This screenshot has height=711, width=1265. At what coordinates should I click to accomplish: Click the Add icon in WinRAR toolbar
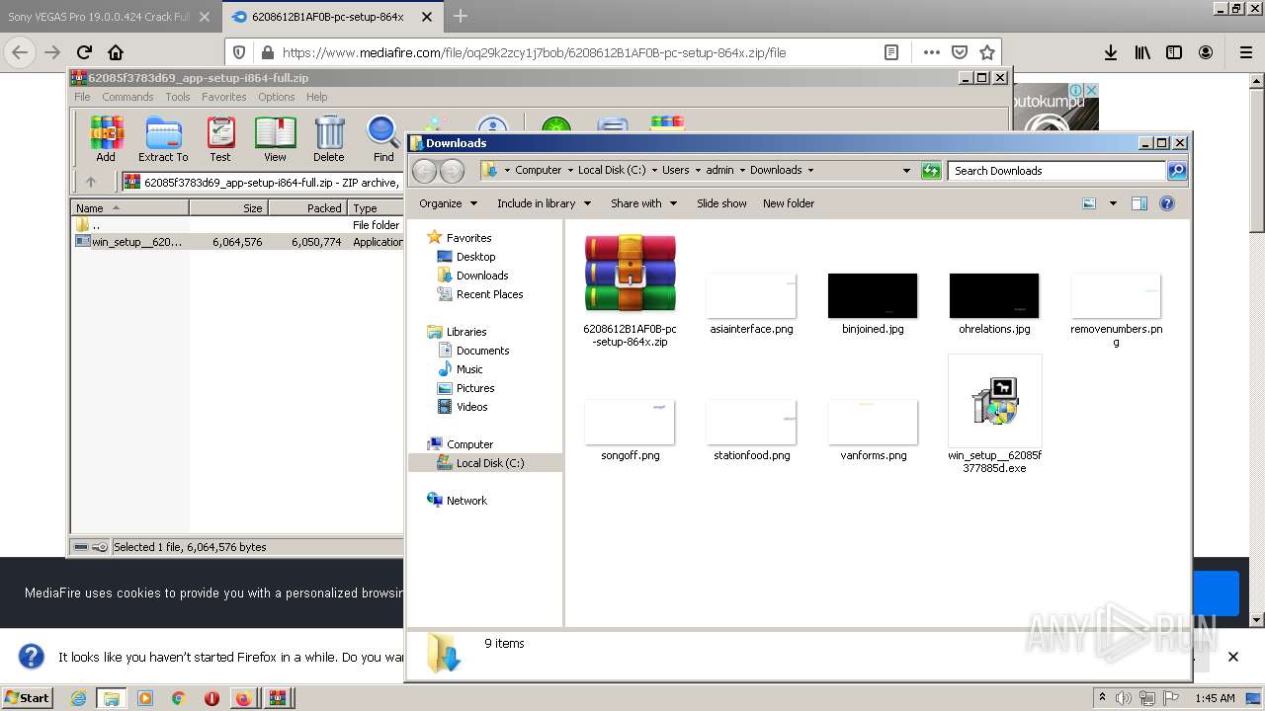coord(106,138)
